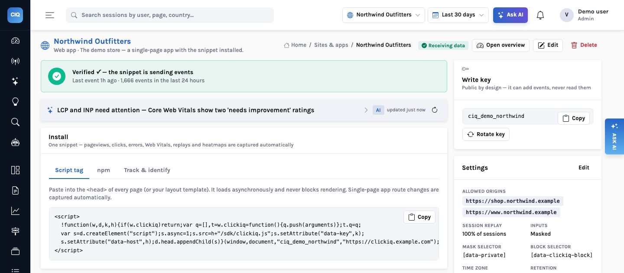The image size is (624, 273).
Task: Open the notifications bell
Action: [540, 15]
